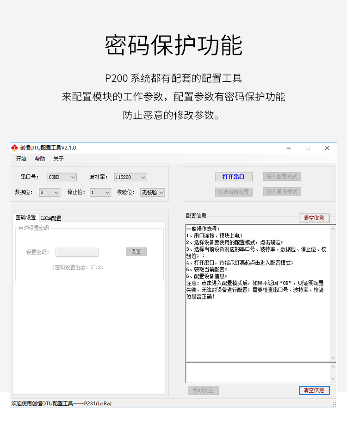The width and height of the screenshot is (347, 427).
Task: Click the 创恒DTU app logo icon
Action: pos(14,148)
